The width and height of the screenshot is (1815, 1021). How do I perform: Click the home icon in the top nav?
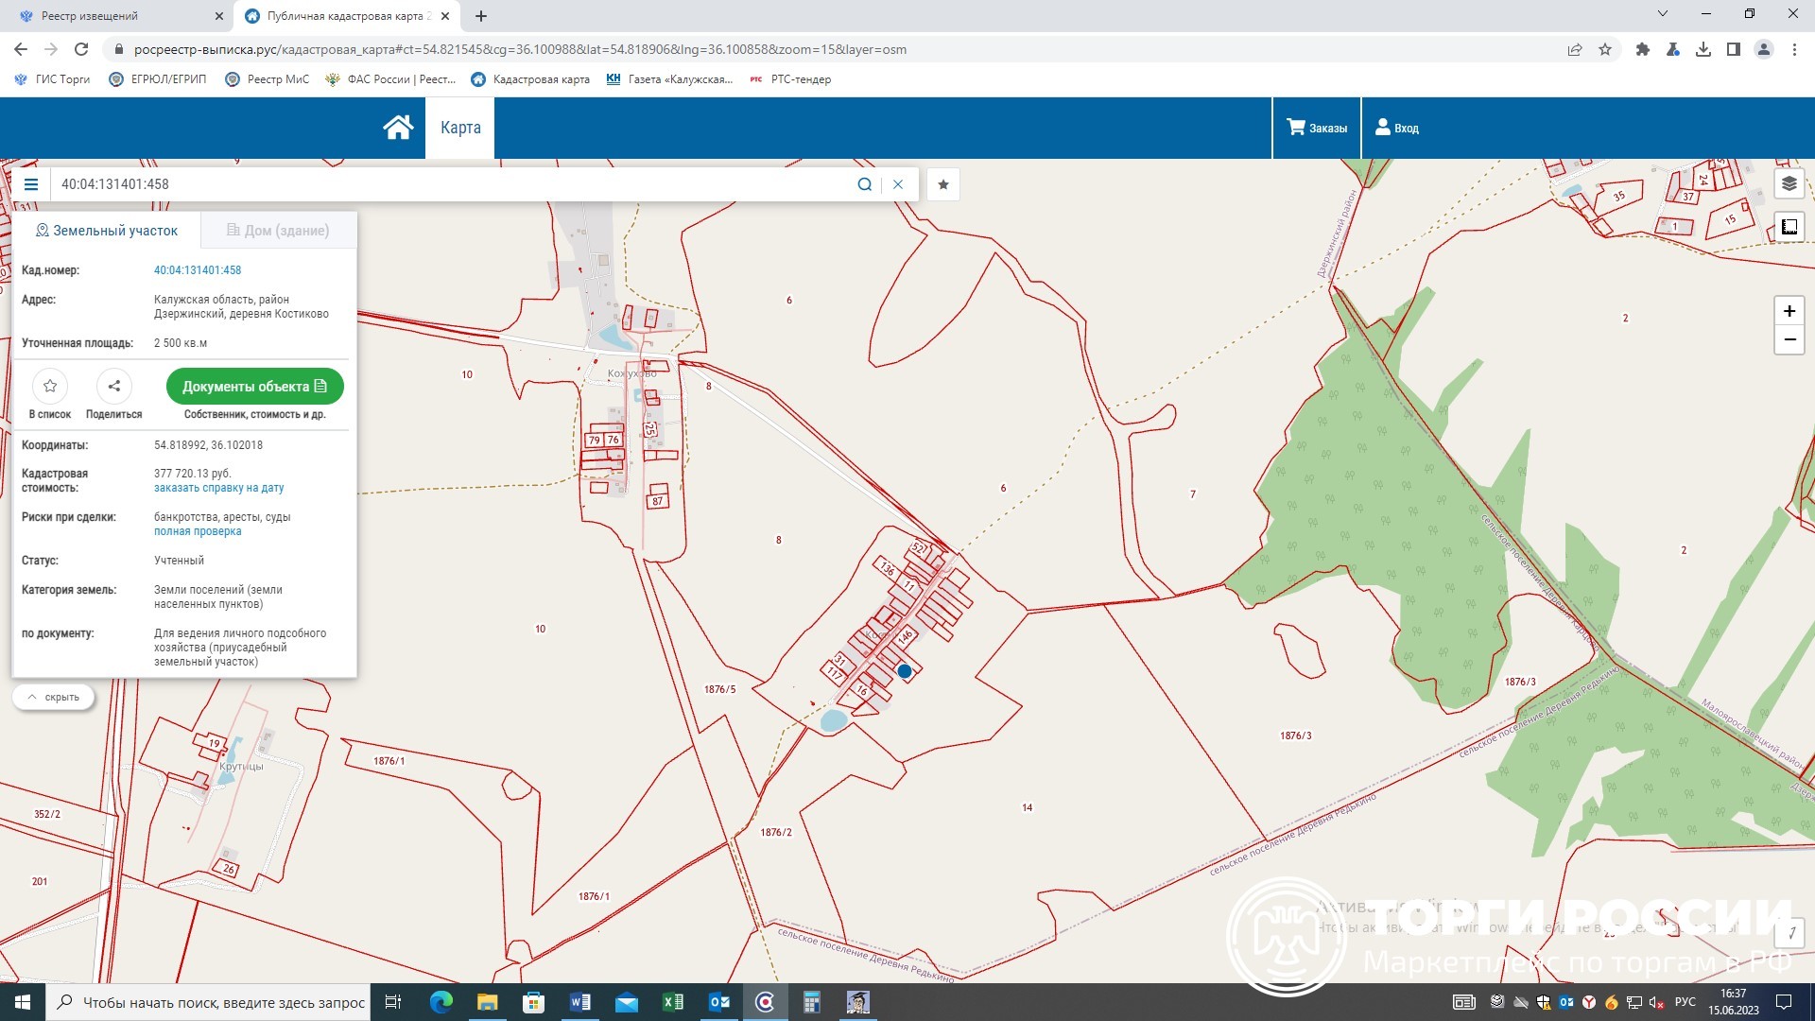(396, 128)
